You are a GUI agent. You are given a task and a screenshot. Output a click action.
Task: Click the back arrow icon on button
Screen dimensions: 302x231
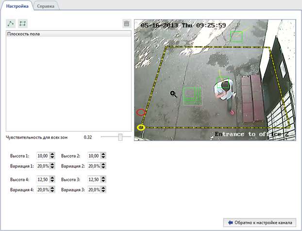pyautogui.click(x=231, y=223)
